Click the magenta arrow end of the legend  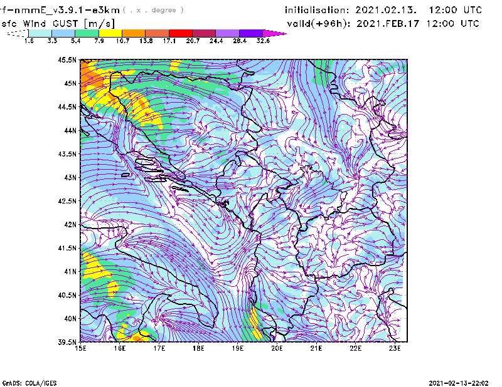274,33
